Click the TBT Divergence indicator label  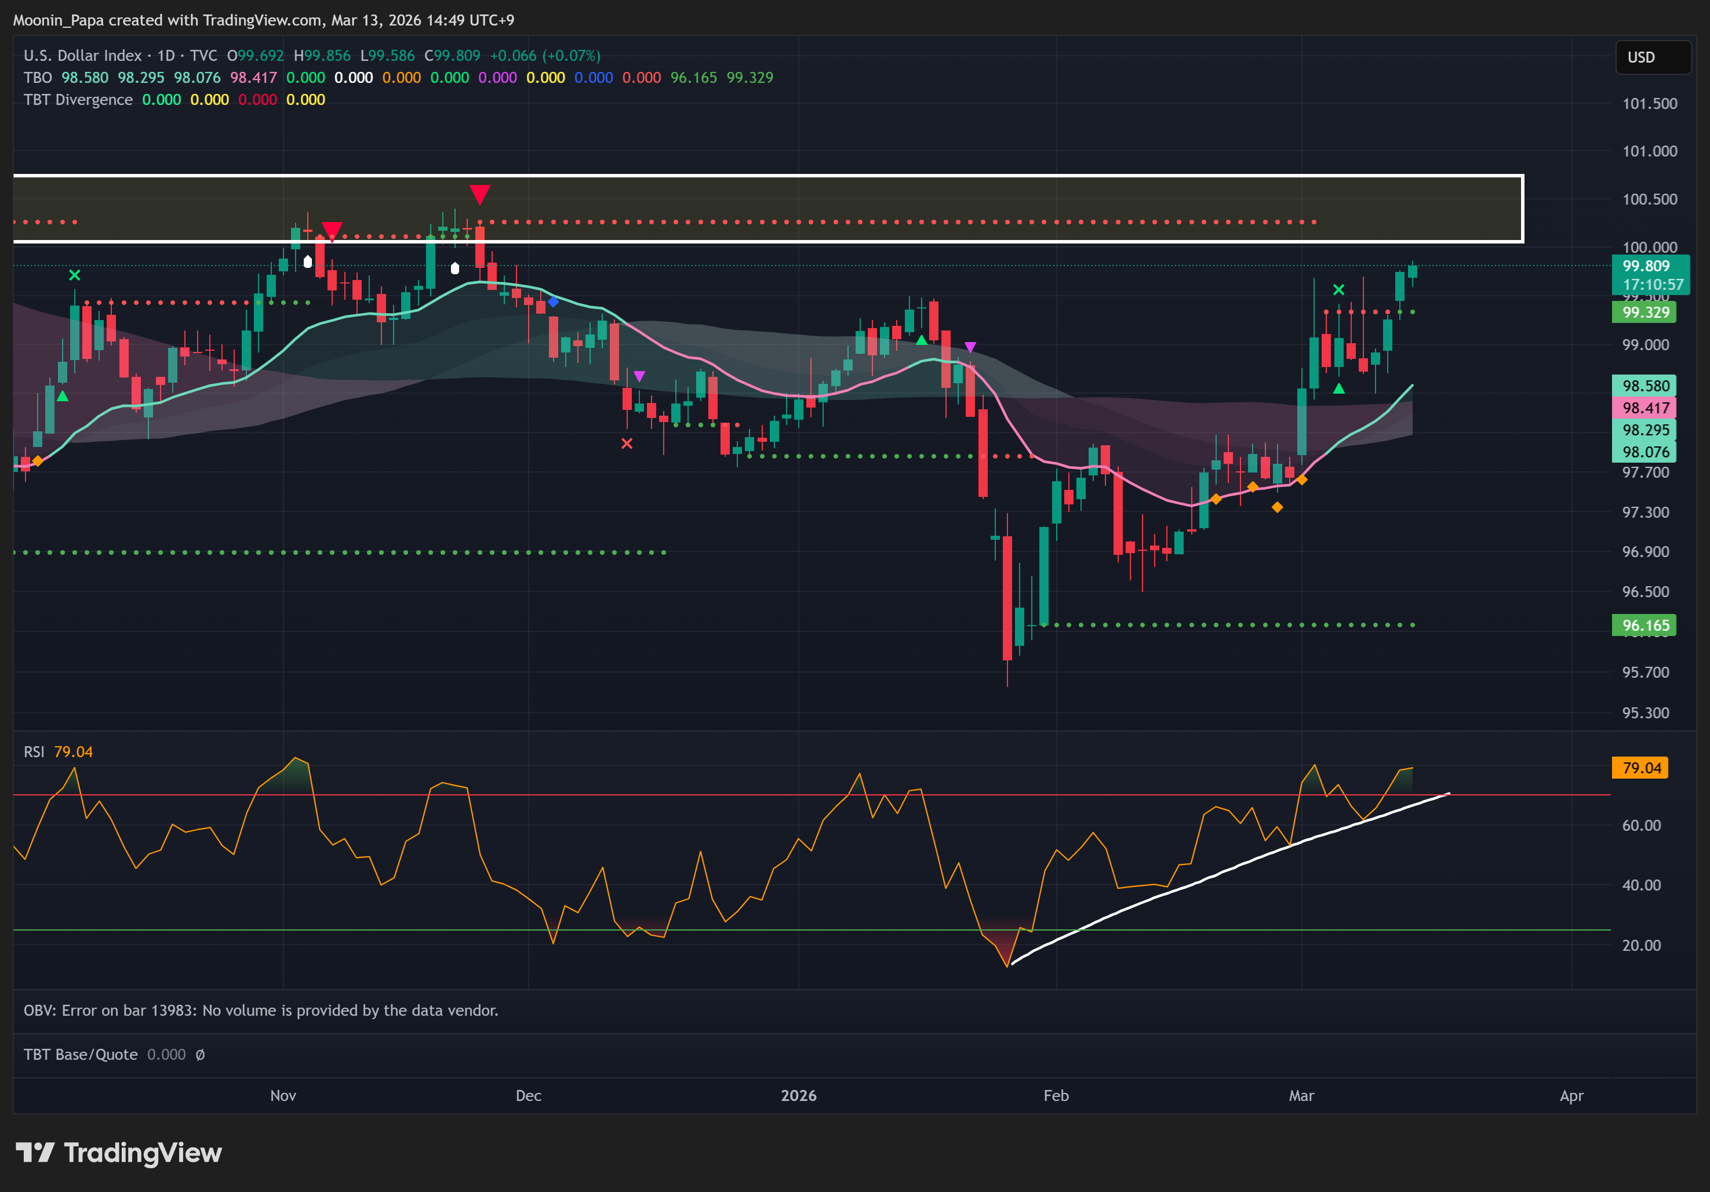(x=78, y=100)
